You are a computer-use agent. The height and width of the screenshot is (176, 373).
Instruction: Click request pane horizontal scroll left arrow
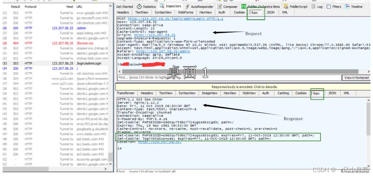[x=119, y=71]
